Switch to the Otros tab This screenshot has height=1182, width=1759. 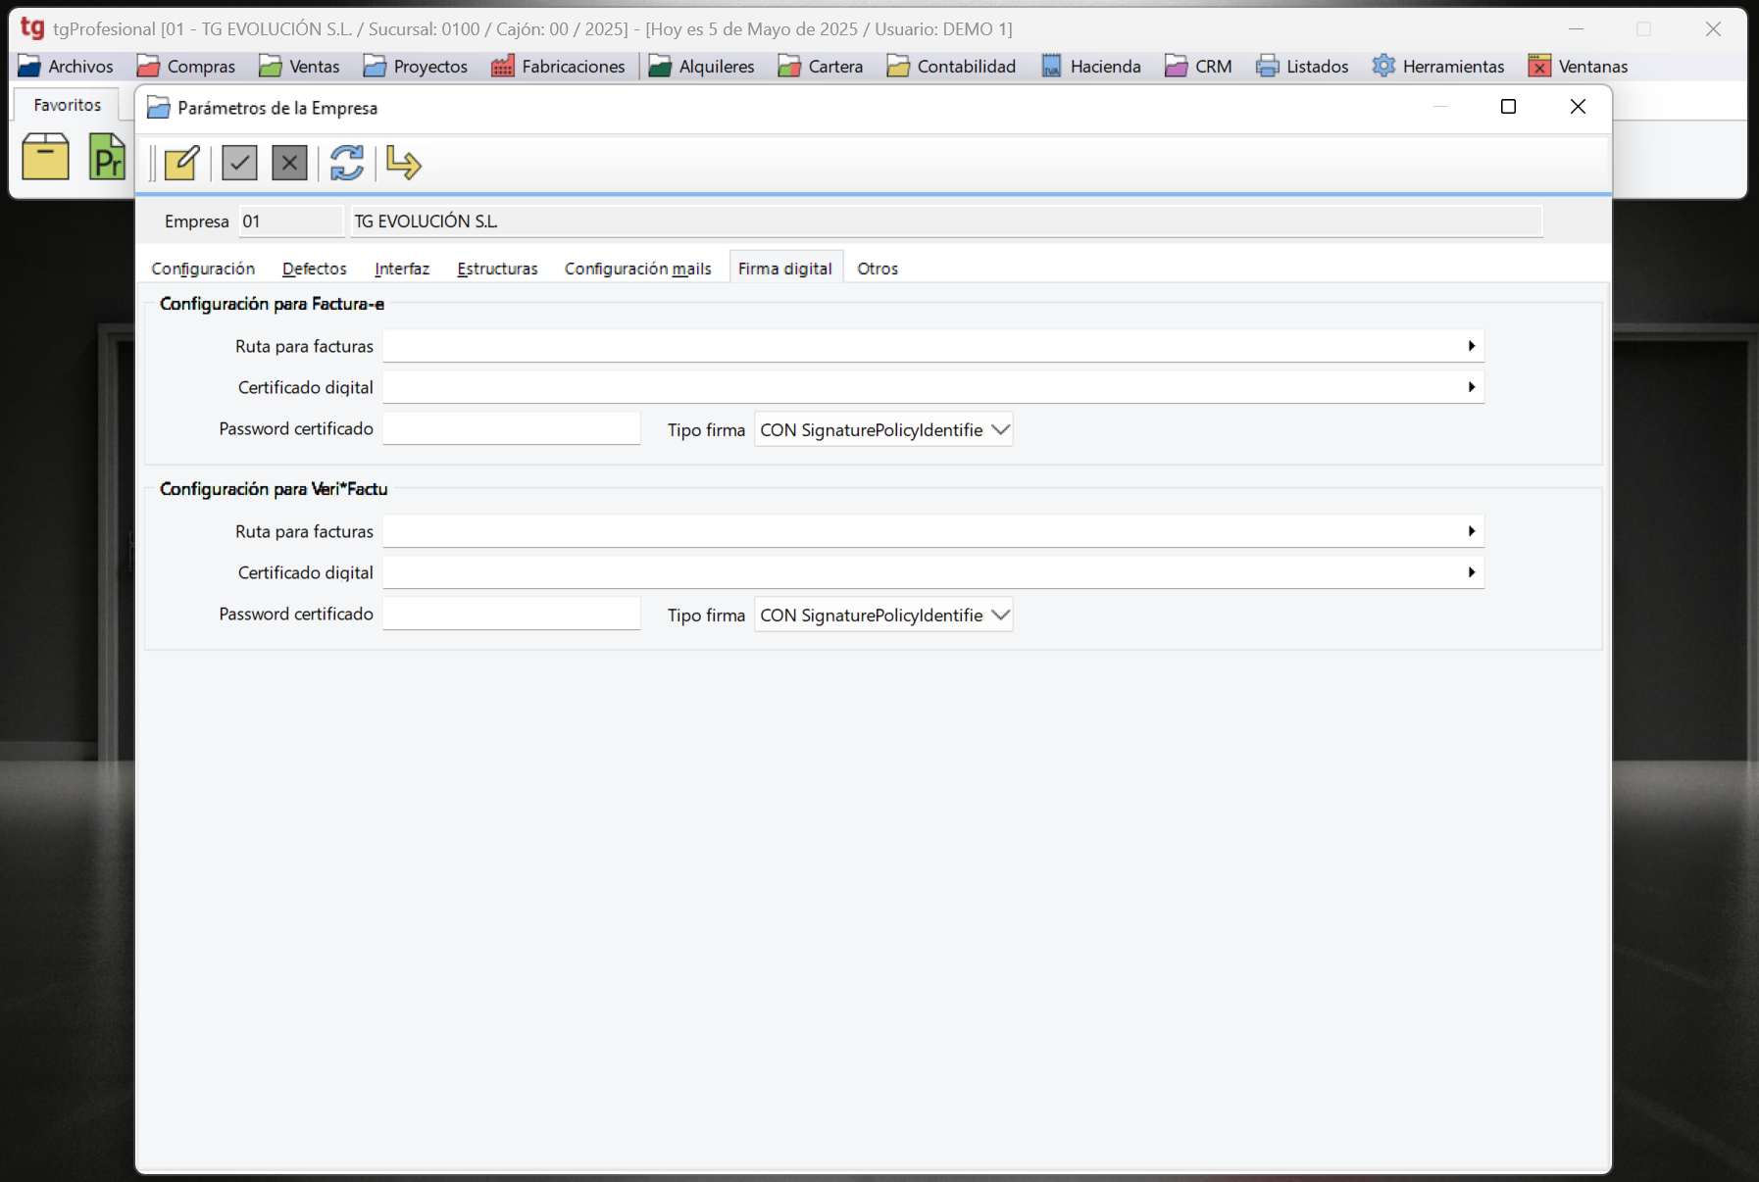click(x=878, y=269)
